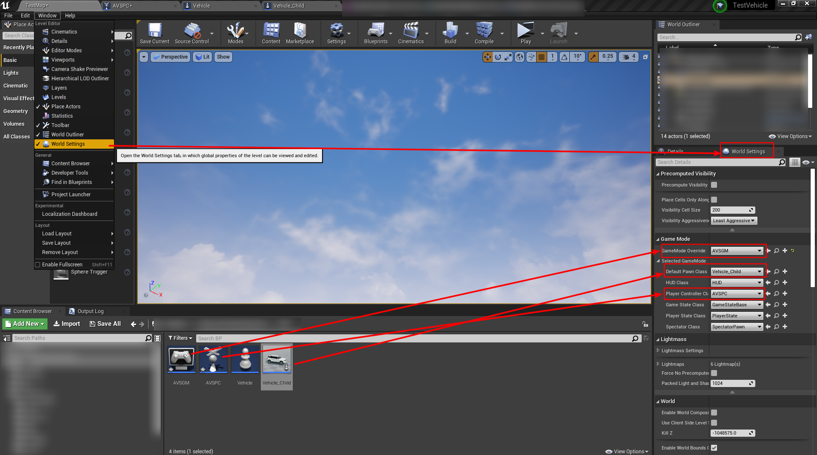Image resolution: width=817 pixels, height=455 pixels.
Task: Use selected asset for Default Pawn Class
Action: 768,271
